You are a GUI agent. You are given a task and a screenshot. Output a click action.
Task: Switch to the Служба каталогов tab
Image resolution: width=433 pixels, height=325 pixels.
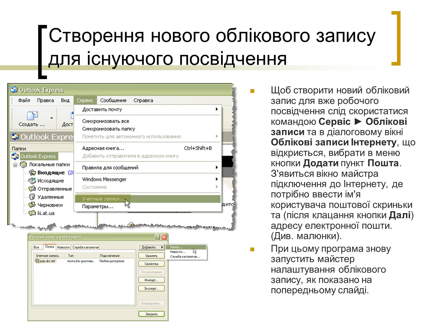point(86,247)
